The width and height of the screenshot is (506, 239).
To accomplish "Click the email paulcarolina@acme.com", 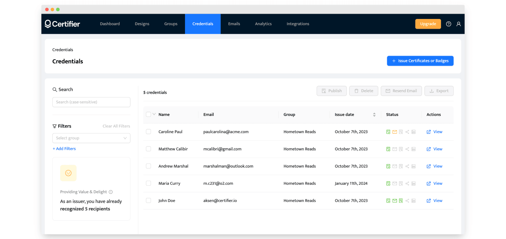I will click(226, 132).
